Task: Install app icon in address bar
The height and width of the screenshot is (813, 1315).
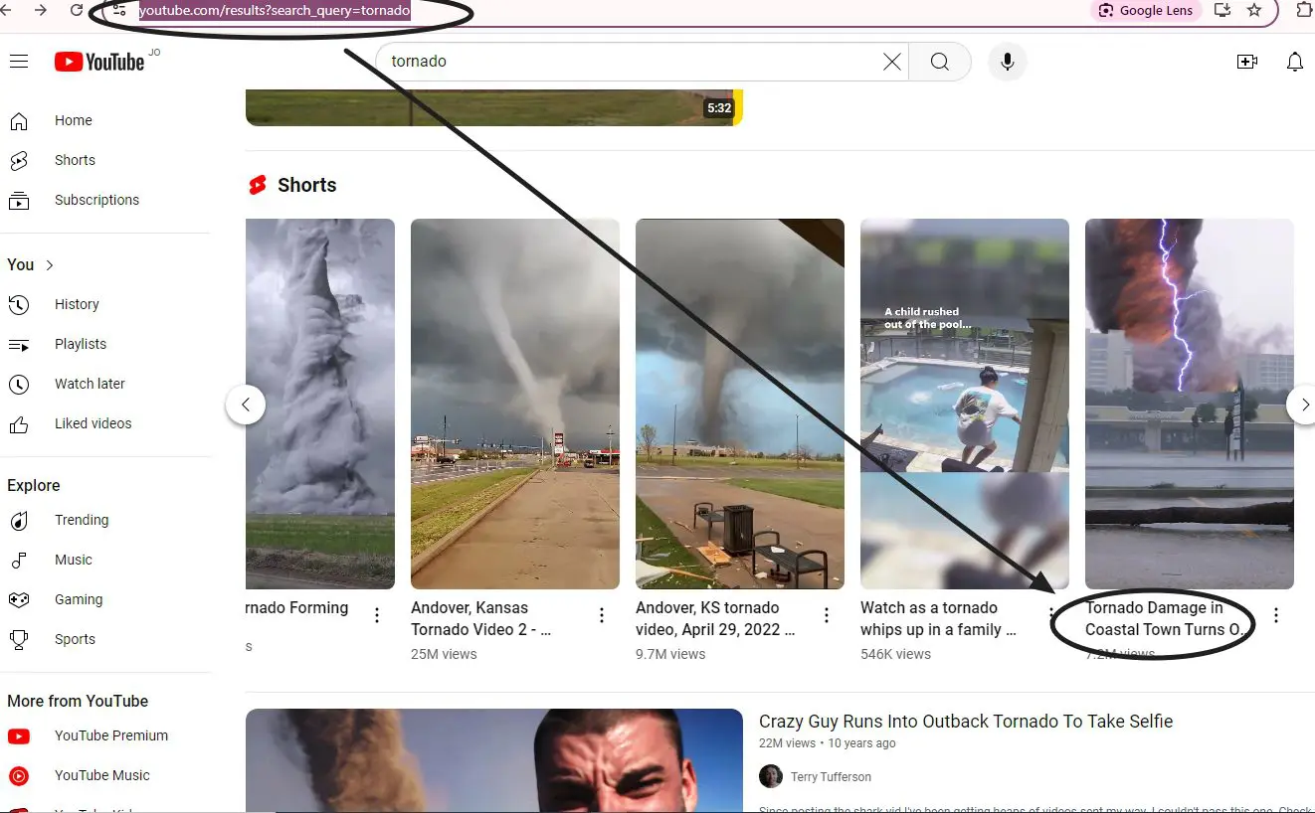Action: coord(1222,10)
